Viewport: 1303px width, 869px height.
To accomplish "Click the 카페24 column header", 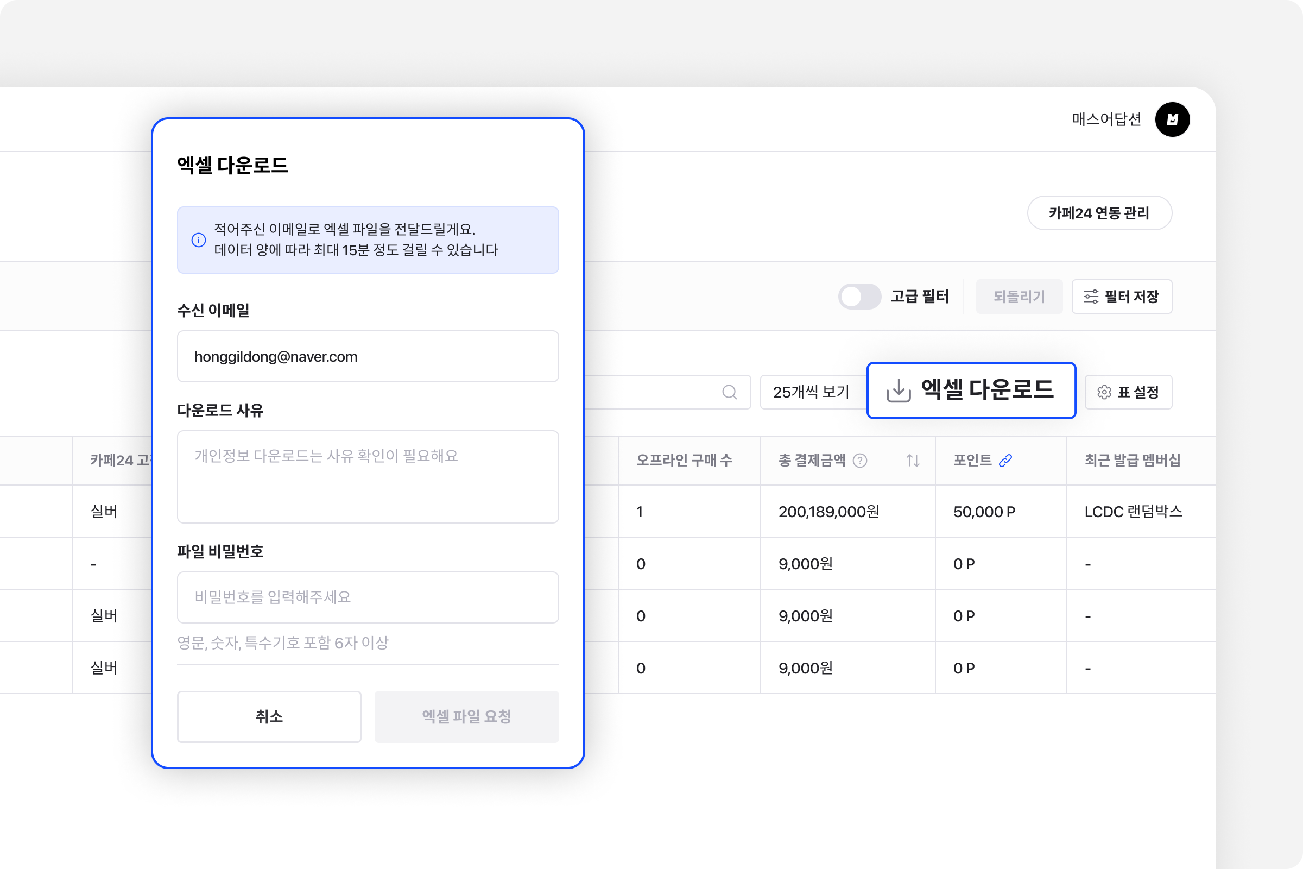I will [112, 461].
